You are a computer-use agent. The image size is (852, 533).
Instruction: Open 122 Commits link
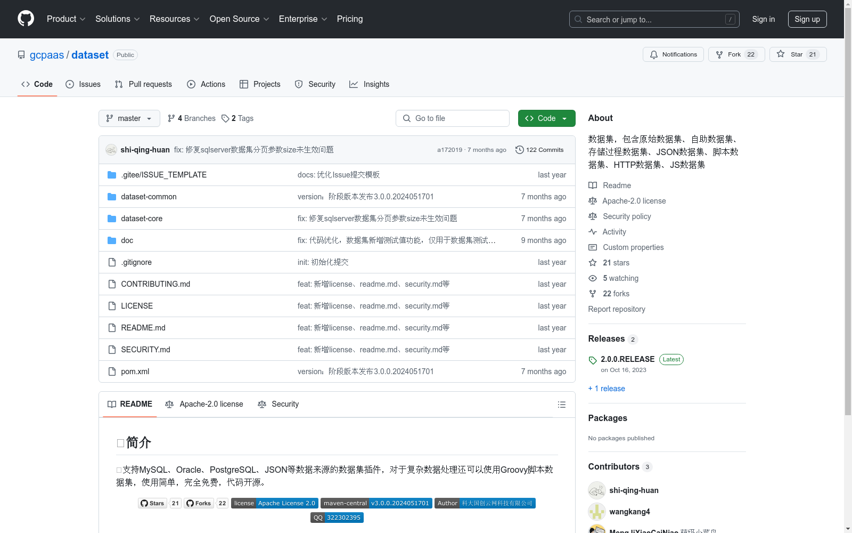point(539,150)
